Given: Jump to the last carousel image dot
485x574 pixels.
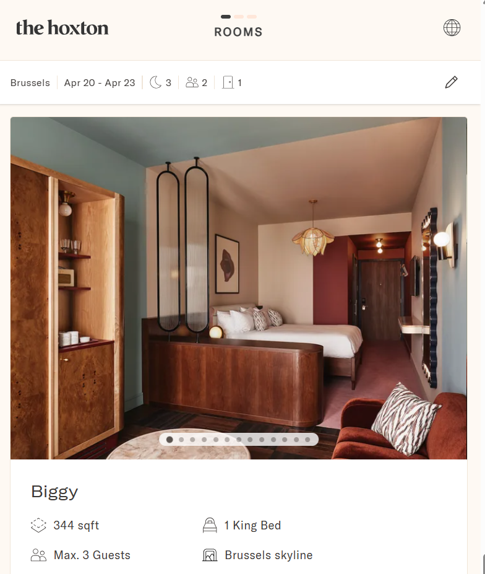Looking at the screenshot, I should coord(307,439).
